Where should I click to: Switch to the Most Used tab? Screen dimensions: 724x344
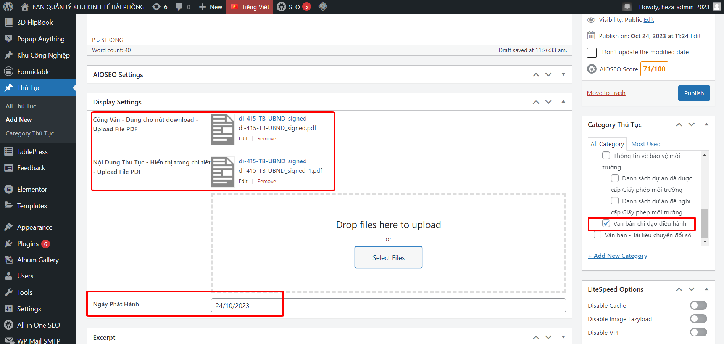point(645,144)
